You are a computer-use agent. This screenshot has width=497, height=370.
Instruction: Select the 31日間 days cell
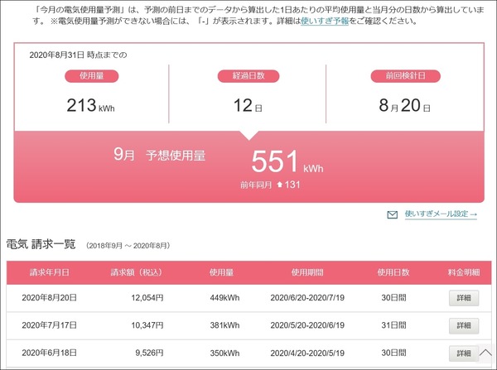coord(393,325)
